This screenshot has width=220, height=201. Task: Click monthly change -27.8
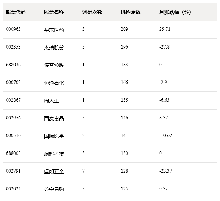[x=164, y=47]
